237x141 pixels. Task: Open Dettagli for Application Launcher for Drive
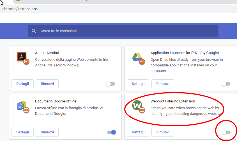click(138, 84)
